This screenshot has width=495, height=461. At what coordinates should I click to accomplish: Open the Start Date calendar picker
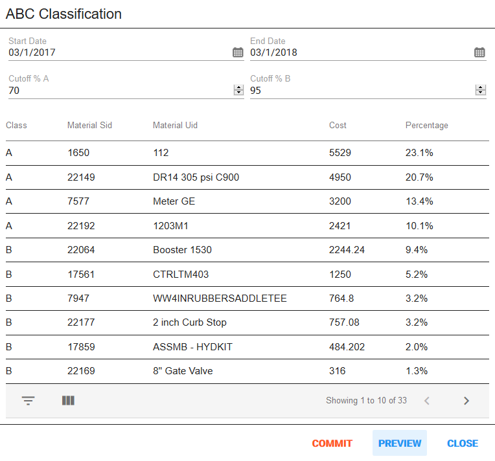point(238,52)
